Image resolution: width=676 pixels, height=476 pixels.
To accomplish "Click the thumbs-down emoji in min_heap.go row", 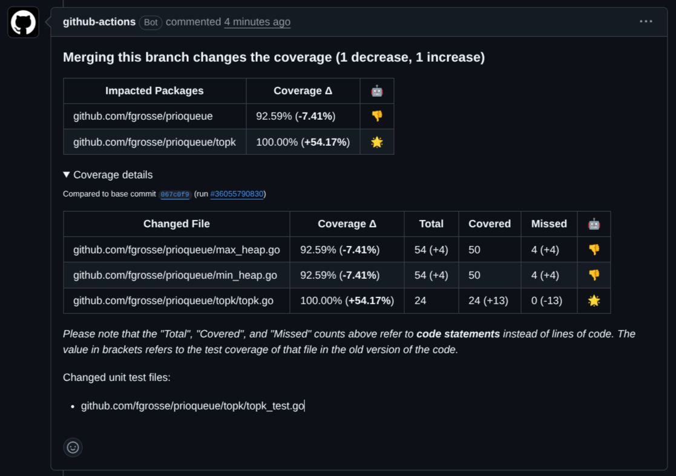I will pyautogui.click(x=594, y=275).
